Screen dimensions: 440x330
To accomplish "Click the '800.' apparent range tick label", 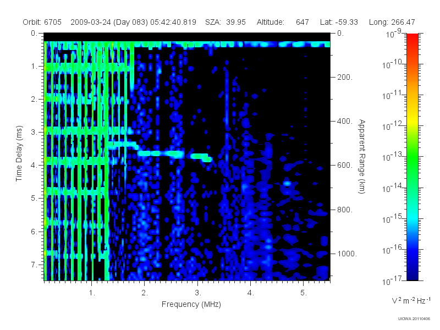I will [x=345, y=210].
